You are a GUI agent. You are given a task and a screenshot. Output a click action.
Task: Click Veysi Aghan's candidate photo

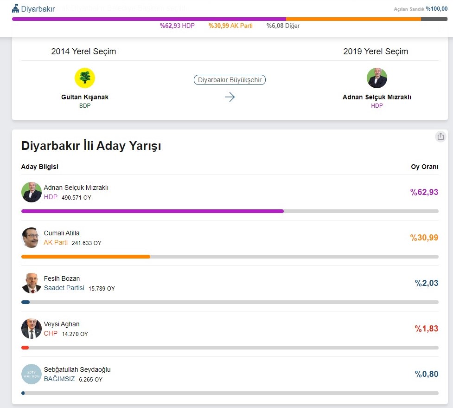pos(31,329)
